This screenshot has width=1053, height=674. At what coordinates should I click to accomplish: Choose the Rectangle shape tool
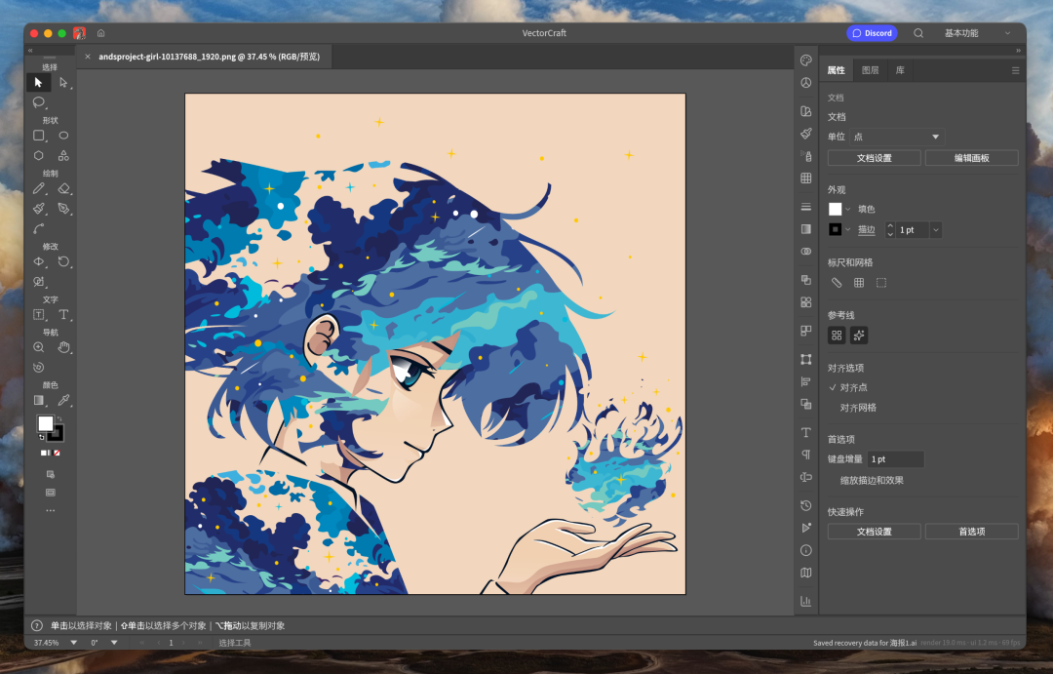(x=38, y=136)
